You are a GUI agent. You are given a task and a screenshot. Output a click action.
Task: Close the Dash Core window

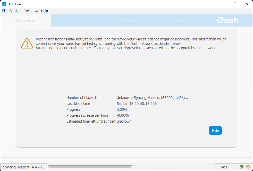point(247,4)
